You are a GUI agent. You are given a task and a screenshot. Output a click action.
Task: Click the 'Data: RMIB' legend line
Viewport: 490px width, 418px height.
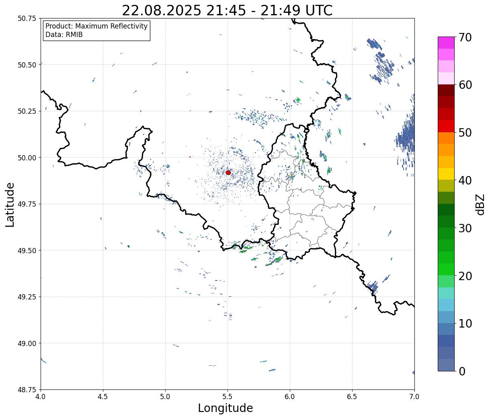pyautogui.click(x=64, y=35)
